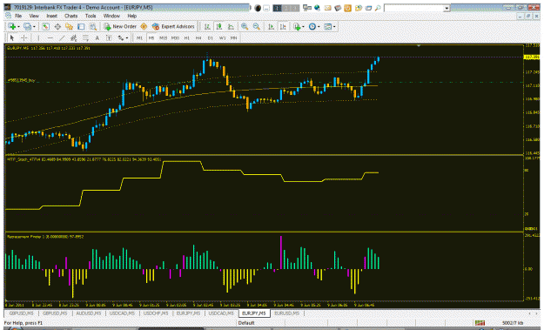This screenshot has width=544, height=330.
Task: Click the orange power icon in title bar
Action: [x=347, y=8]
